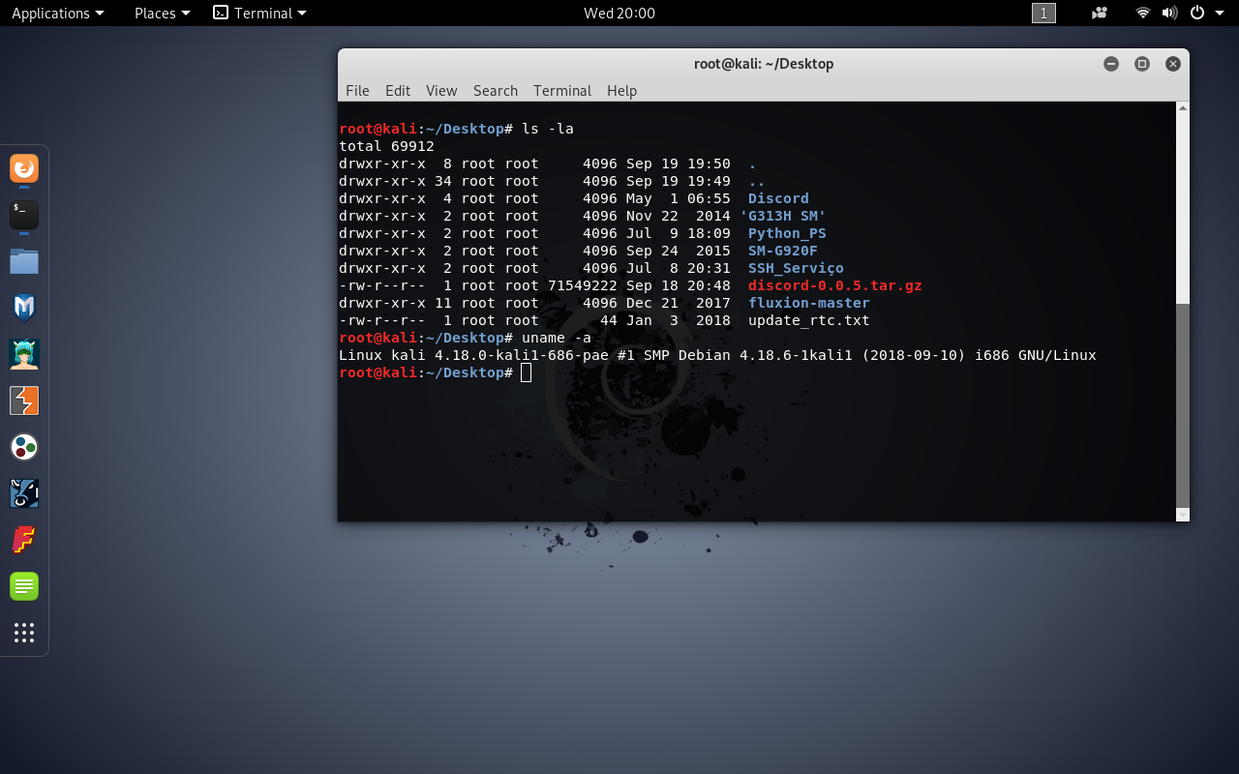Launch Metasploit from the dock
1239x774 pixels.
click(x=24, y=308)
